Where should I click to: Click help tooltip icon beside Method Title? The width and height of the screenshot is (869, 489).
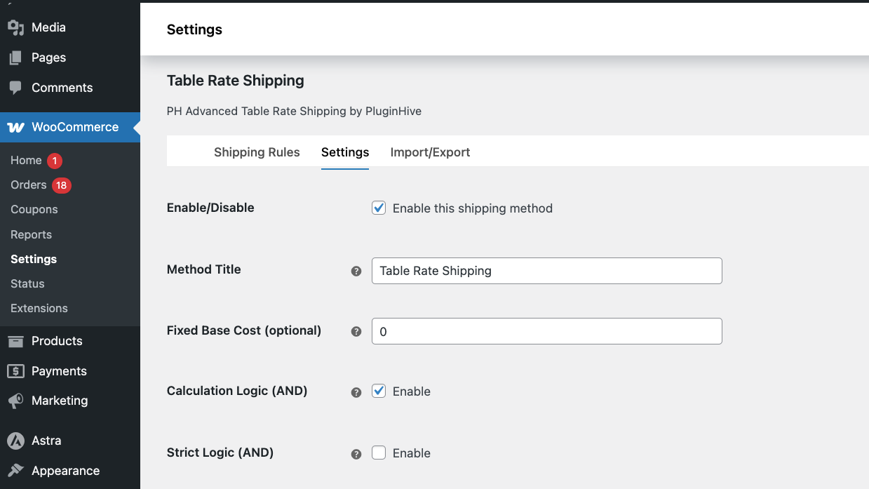tap(356, 271)
